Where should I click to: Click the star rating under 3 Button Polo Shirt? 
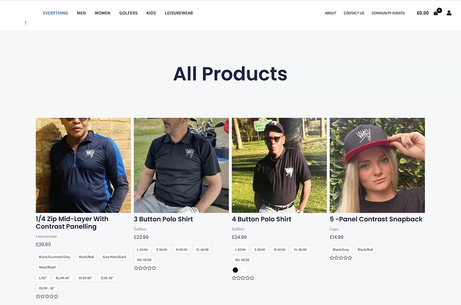point(145,268)
